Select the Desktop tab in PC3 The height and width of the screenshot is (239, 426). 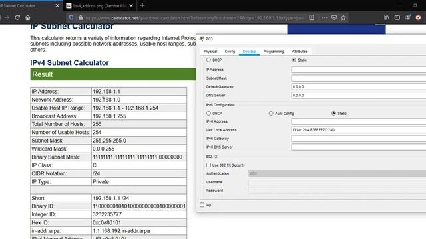(x=249, y=52)
